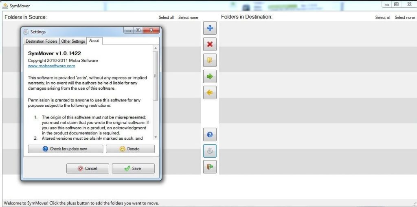Close the main SymMover window
This screenshot has height=207, width=417.
click(409, 4)
